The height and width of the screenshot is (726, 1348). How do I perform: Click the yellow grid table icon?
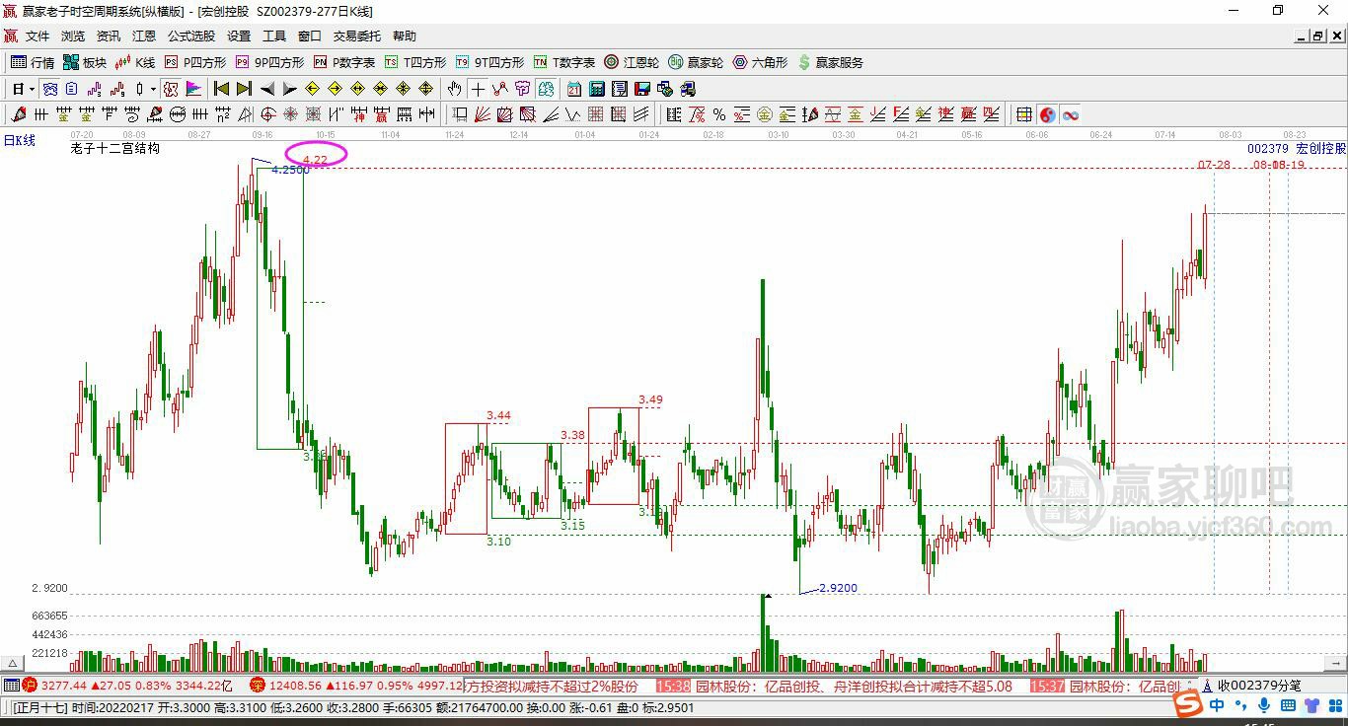[x=1023, y=114]
